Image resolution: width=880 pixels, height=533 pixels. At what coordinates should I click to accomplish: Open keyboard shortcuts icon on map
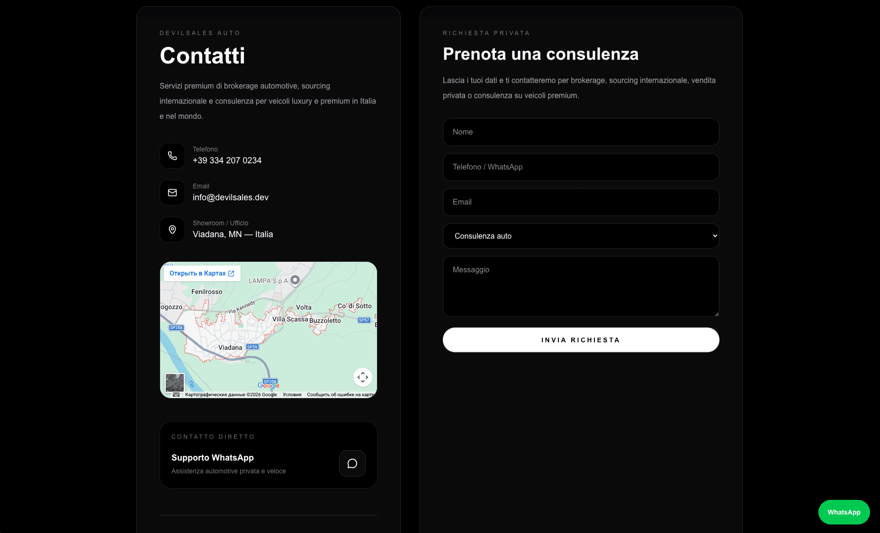pos(176,394)
